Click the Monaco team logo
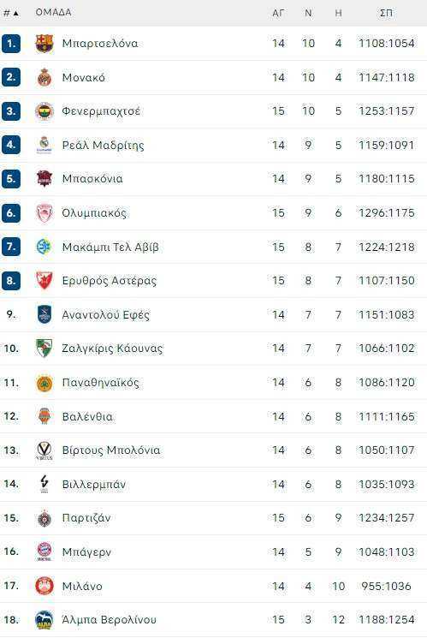Viewport: 427px width, 638px height. [x=44, y=77]
